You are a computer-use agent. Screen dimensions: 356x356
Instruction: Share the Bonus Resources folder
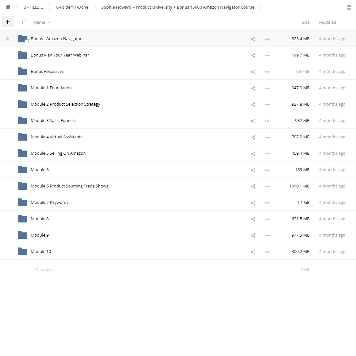pyautogui.click(x=253, y=72)
